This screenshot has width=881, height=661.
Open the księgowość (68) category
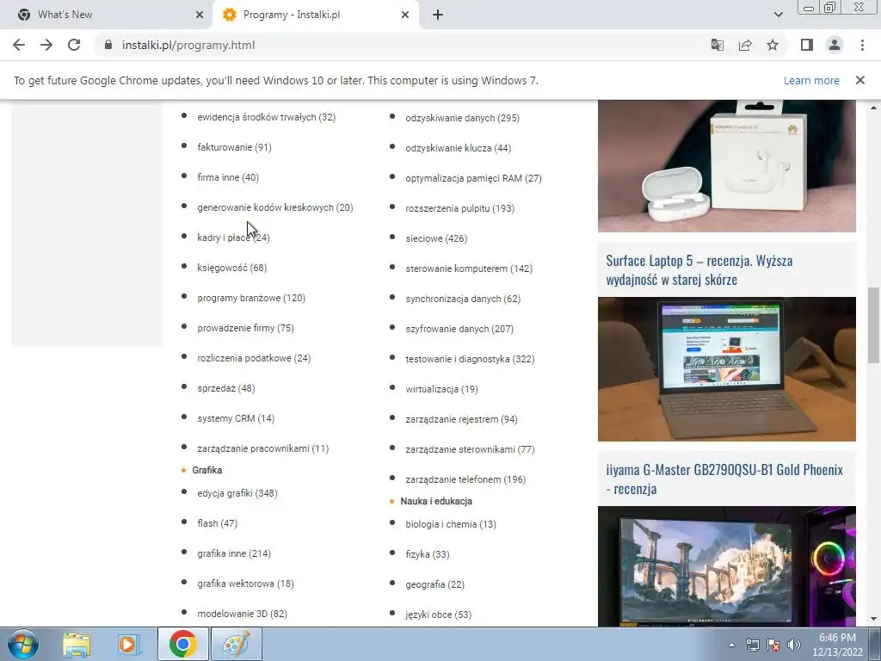pos(231,268)
